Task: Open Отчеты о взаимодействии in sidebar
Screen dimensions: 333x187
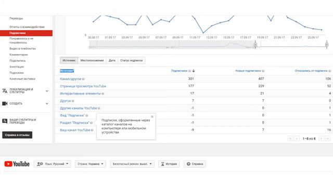Action: pos(27,27)
